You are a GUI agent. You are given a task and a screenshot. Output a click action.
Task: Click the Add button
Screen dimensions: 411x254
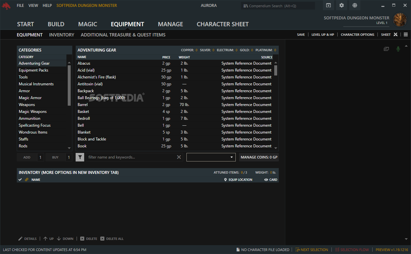click(x=27, y=157)
